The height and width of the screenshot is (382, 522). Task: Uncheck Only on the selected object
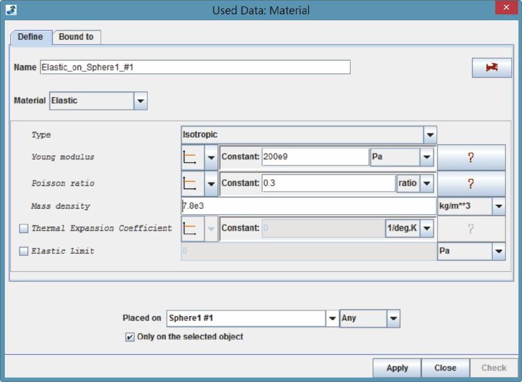130,337
